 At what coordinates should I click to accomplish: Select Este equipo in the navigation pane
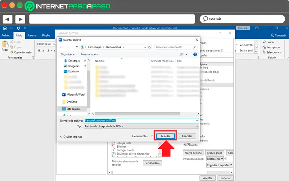click(x=72, y=109)
